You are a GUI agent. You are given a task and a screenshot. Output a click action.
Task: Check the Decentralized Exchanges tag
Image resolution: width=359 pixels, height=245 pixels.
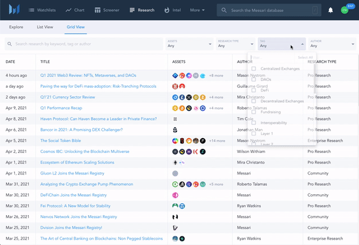pos(254,101)
